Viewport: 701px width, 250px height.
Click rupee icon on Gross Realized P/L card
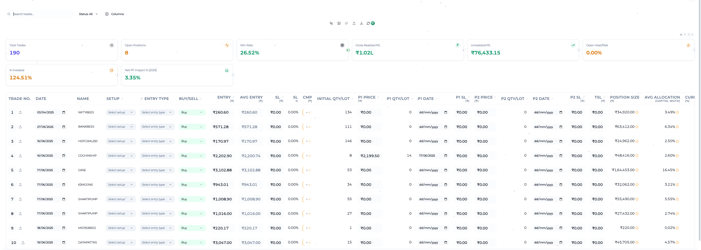click(458, 45)
